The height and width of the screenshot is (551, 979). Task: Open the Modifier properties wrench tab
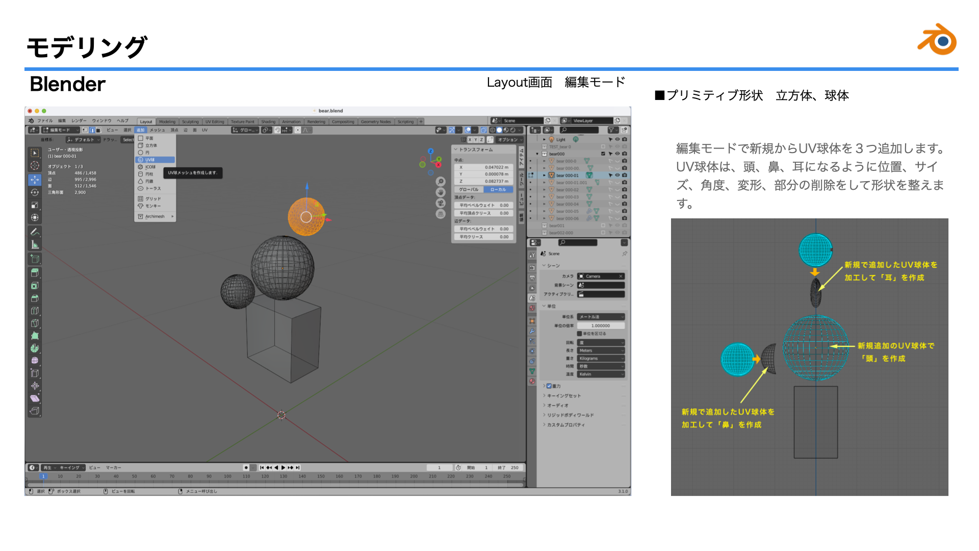click(x=532, y=331)
